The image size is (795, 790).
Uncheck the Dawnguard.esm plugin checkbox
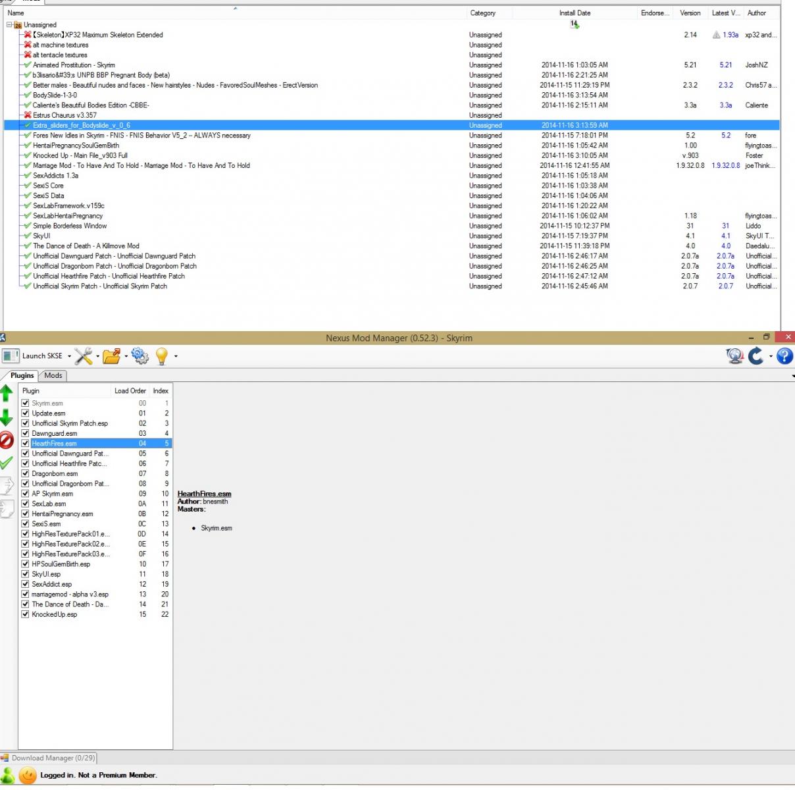pyautogui.click(x=25, y=433)
